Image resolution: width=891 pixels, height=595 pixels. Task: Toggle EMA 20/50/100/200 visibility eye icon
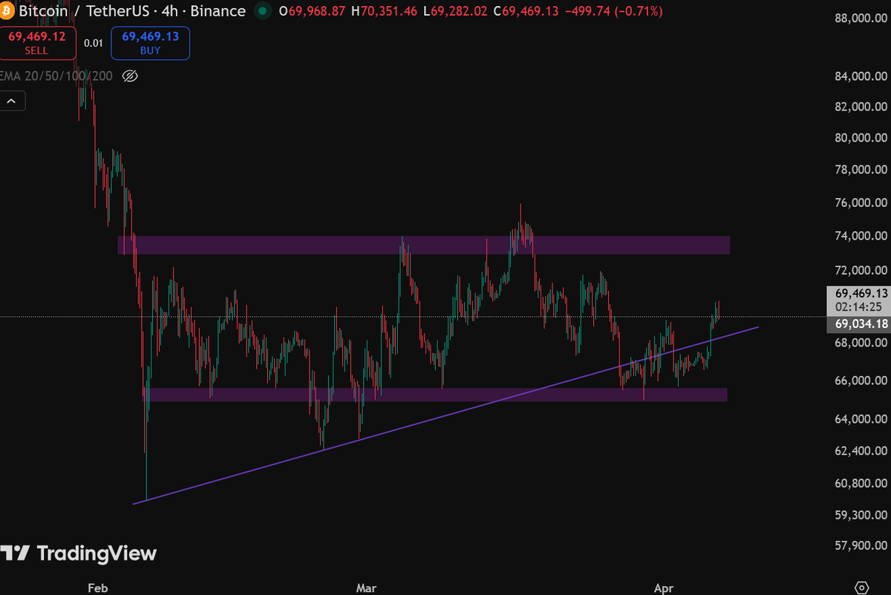(130, 76)
